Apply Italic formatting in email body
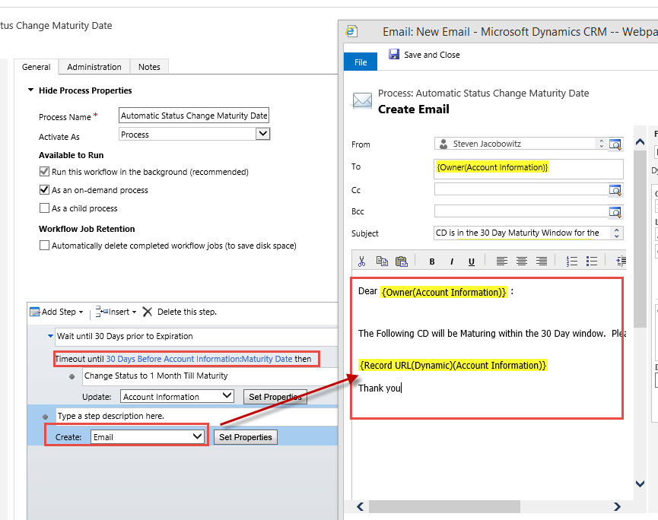Viewport: 658px width, 520px height. click(452, 262)
